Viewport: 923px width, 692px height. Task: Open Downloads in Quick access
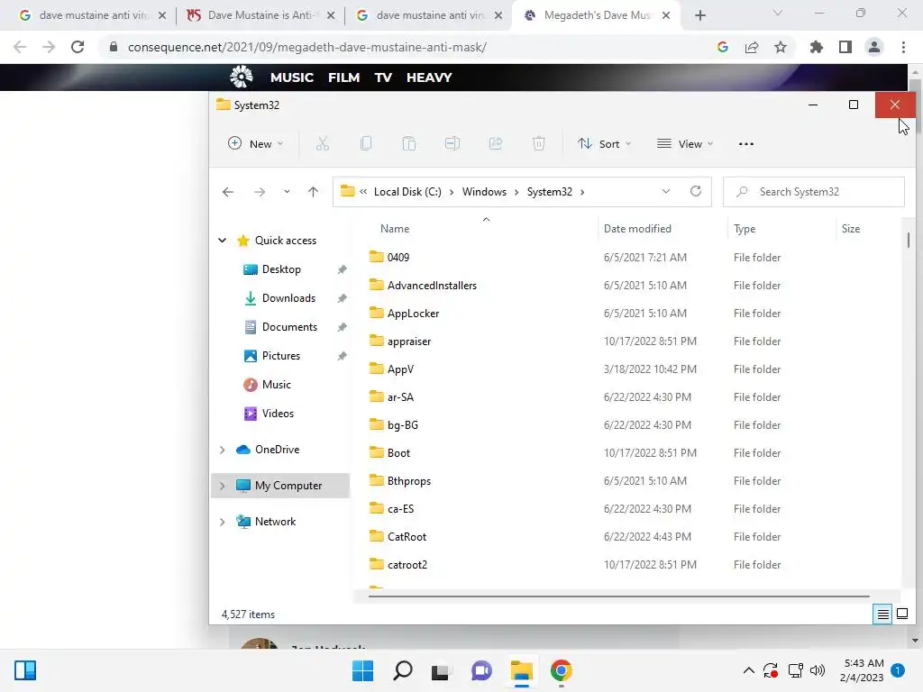(288, 298)
